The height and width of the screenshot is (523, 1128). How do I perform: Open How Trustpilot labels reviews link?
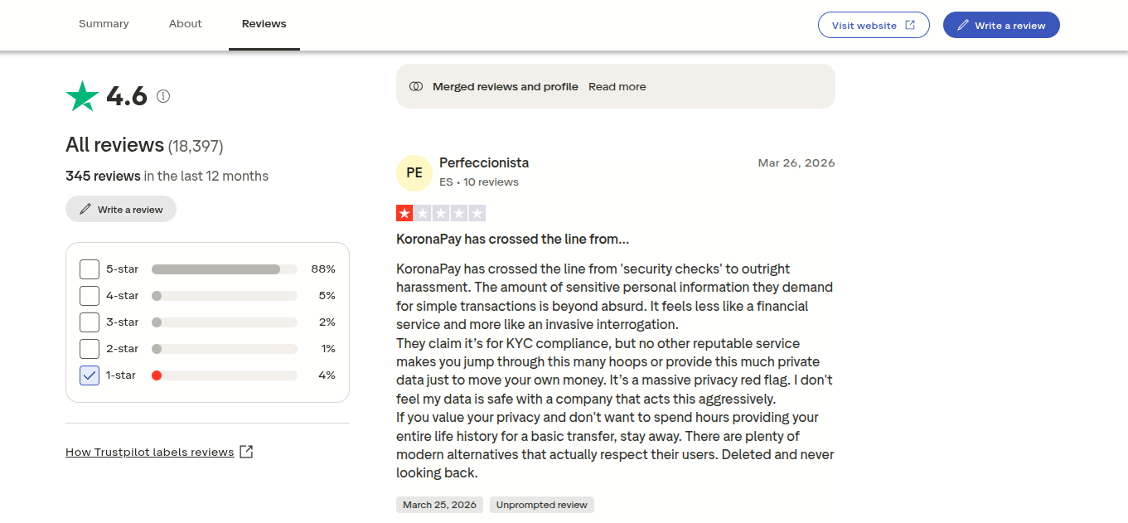pos(150,452)
